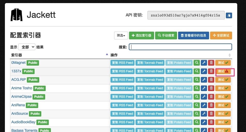Open the AnimeClipse indexer link
Screen dimensions: 246x132
[x=21, y=96]
